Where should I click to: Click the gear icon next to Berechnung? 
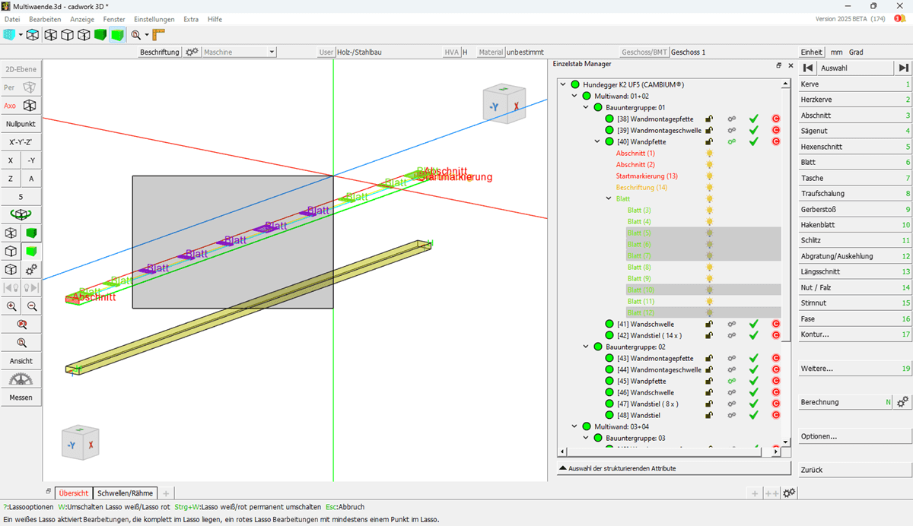(903, 402)
